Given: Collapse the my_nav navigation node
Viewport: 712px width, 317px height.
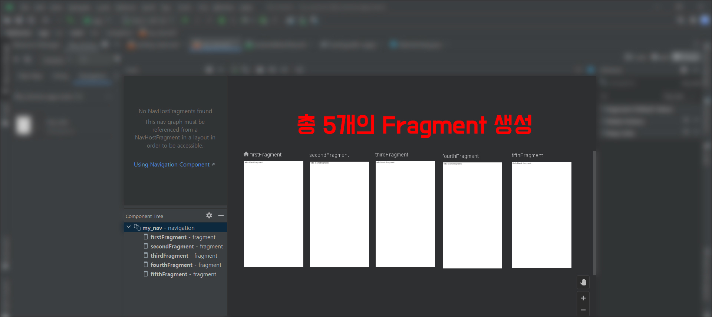Looking at the screenshot, I should [129, 227].
